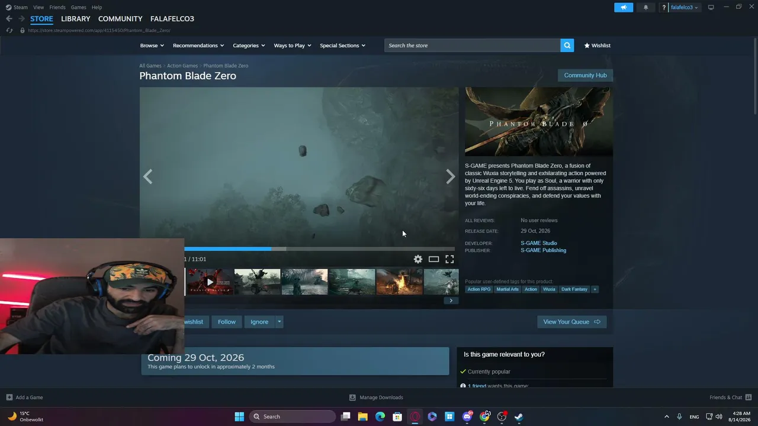Open the Steam announcements megaphone button
The height and width of the screenshot is (426, 758).
pyautogui.click(x=624, y=7)
